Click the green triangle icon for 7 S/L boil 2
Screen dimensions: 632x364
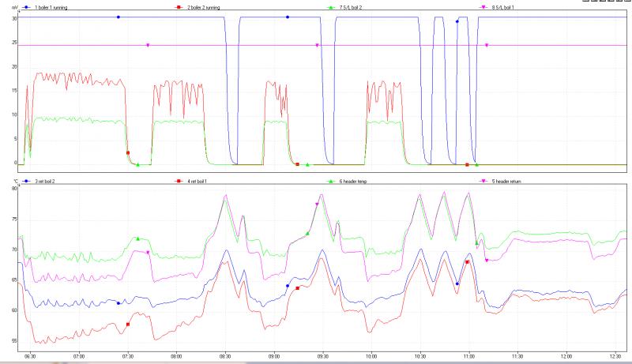(330, 7)
